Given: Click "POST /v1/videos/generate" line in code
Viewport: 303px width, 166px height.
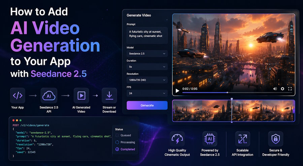Looking at the screenshot, I should click(x=31, y=125).
